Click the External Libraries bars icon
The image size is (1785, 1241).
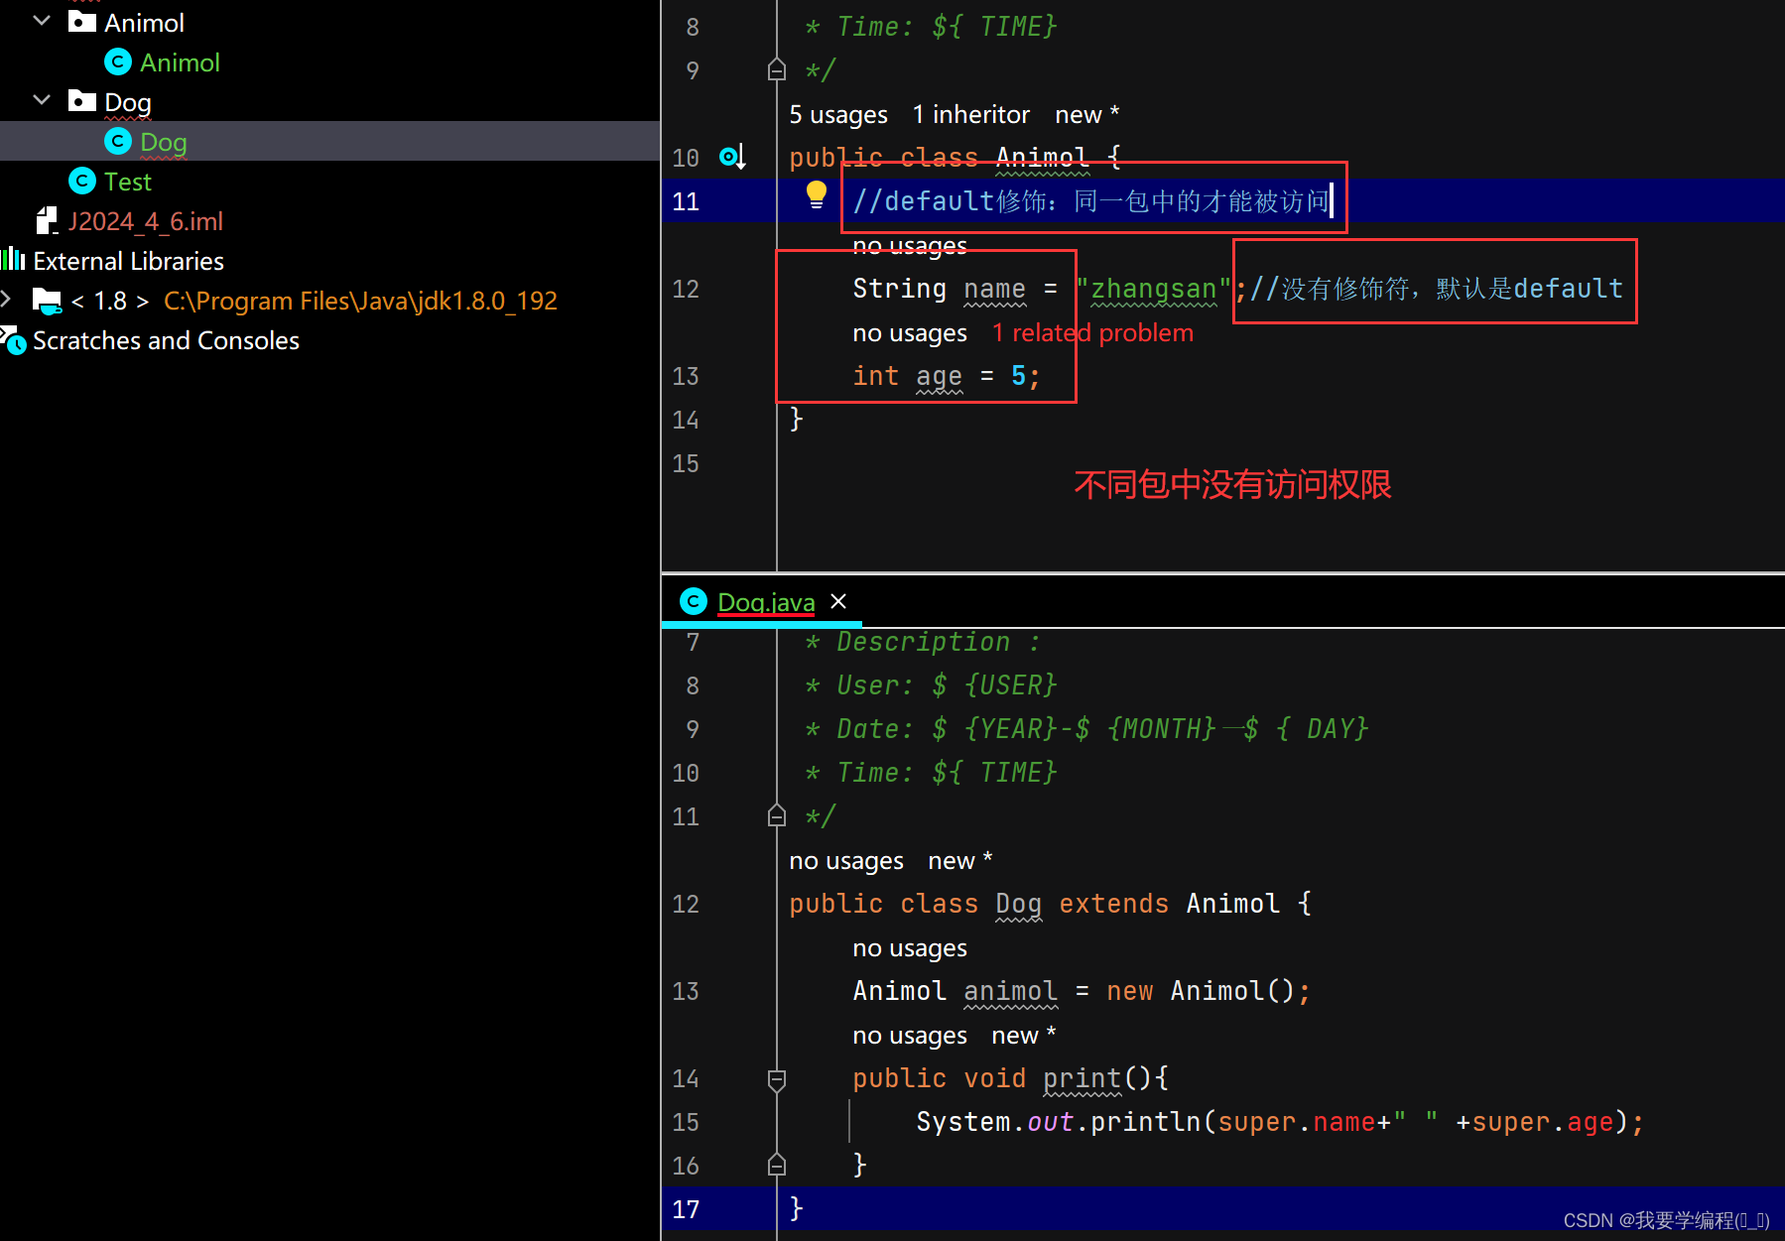(13, 259)
